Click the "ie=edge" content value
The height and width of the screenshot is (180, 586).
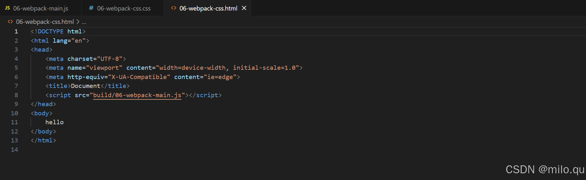pyautogui.click(x=220, y=77)
